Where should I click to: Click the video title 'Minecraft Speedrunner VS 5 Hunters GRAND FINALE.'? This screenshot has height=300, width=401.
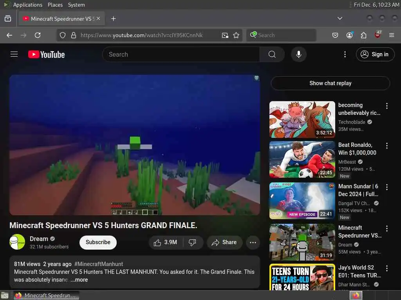click(103, 225)
